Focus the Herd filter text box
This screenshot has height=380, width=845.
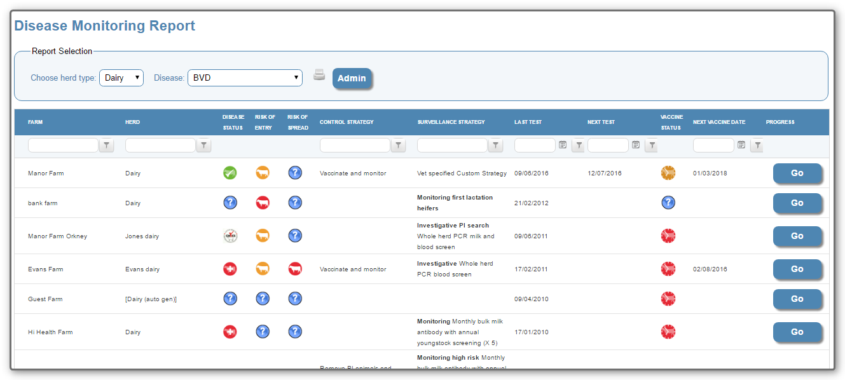(x=161, y=146)
